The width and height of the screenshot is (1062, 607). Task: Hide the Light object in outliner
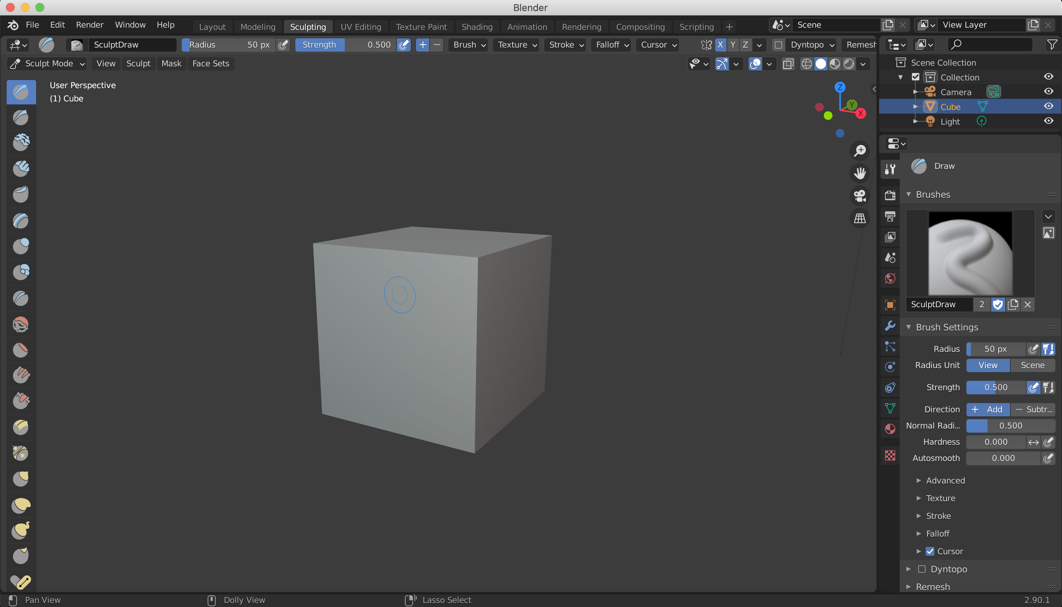point(1048,121)
